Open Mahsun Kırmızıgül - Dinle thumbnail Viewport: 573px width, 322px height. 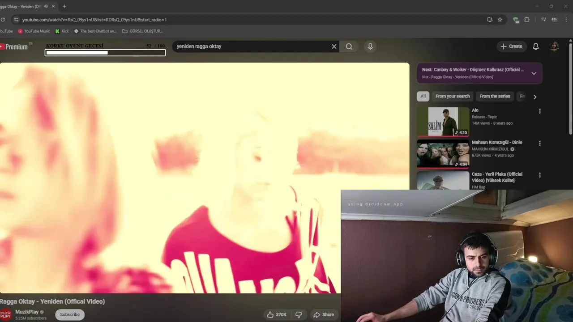[443, 154]
